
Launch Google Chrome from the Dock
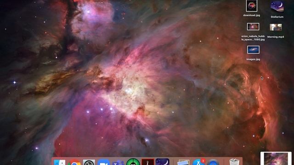(74, 162)
